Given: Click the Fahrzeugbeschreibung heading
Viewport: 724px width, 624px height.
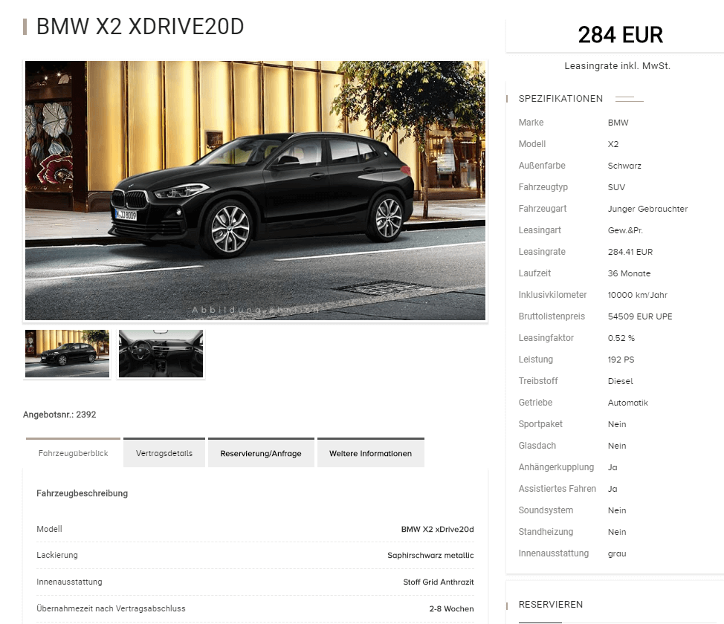Looking at the screenshot, I should tap(83, 493).
